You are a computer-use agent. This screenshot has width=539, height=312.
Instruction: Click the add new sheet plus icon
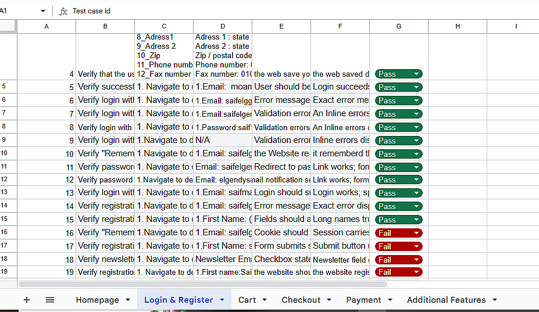[27, 300]
